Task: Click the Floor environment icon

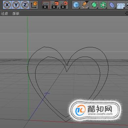Action: point(121,5)
